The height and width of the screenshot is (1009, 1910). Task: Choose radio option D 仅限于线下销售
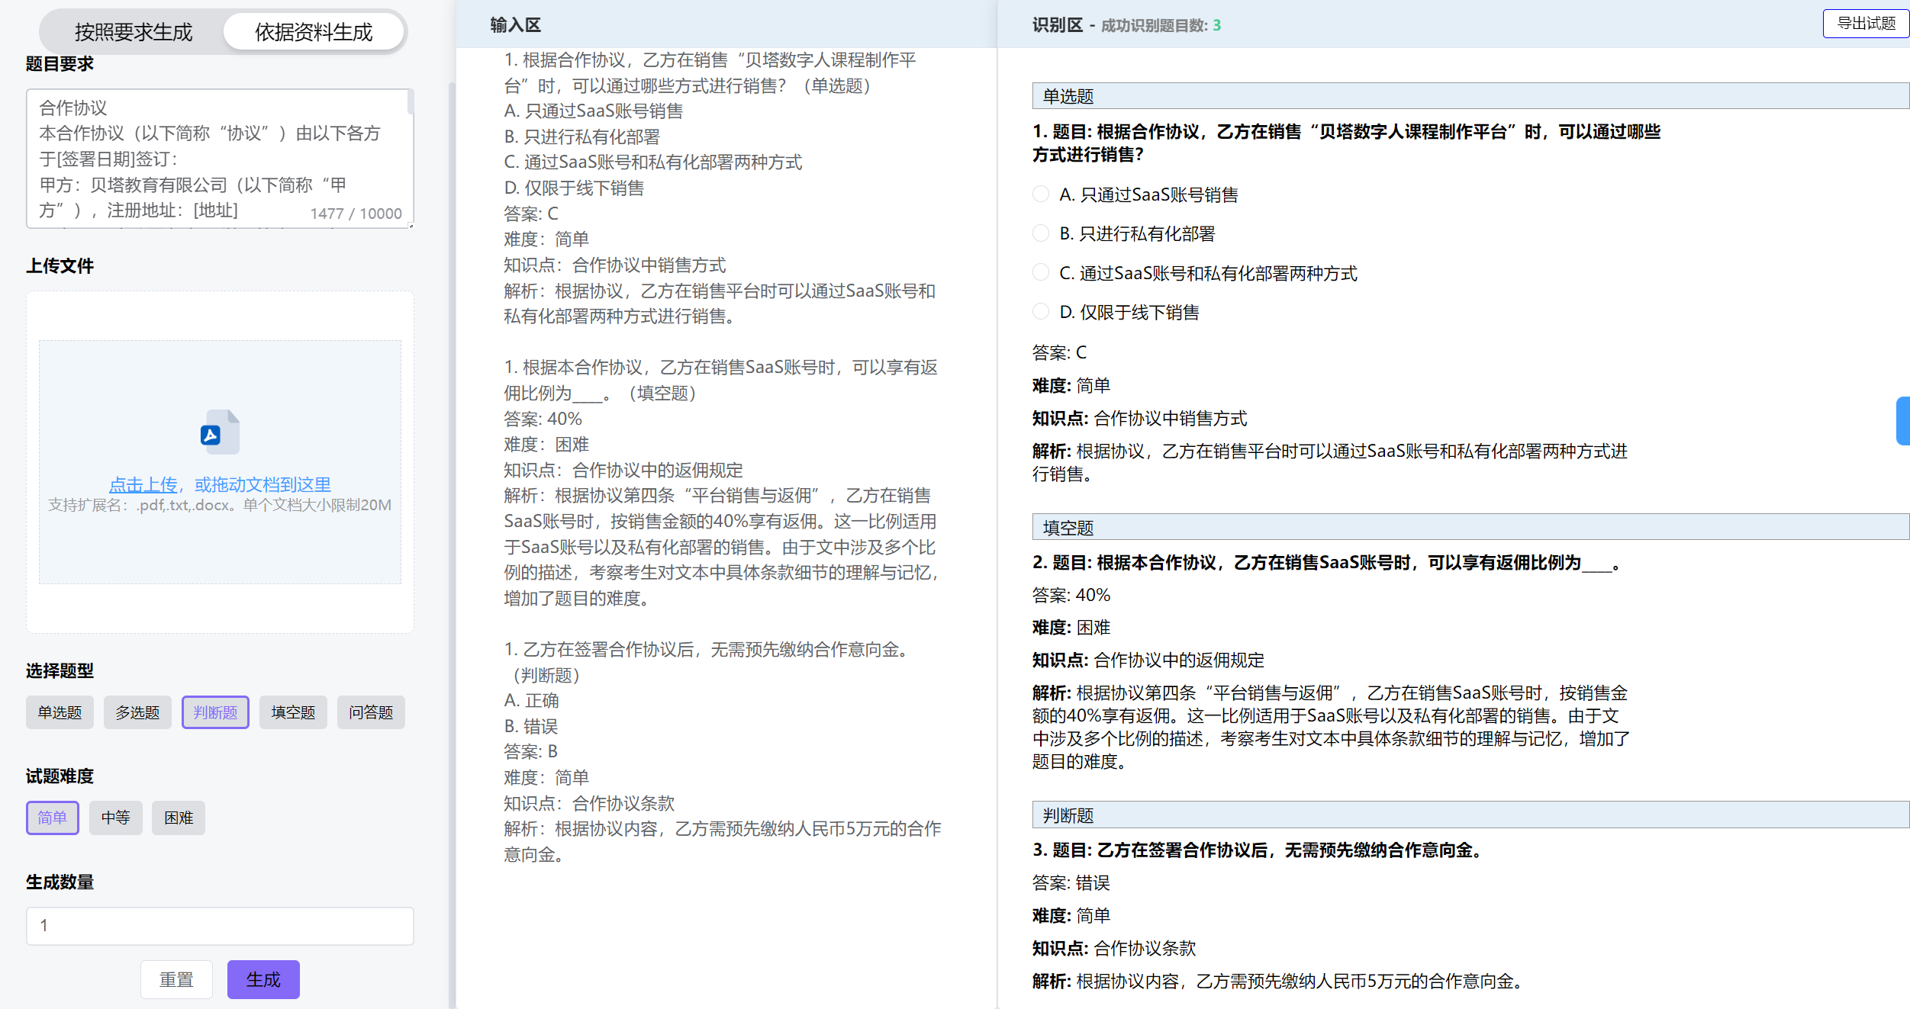point(1041,312)
